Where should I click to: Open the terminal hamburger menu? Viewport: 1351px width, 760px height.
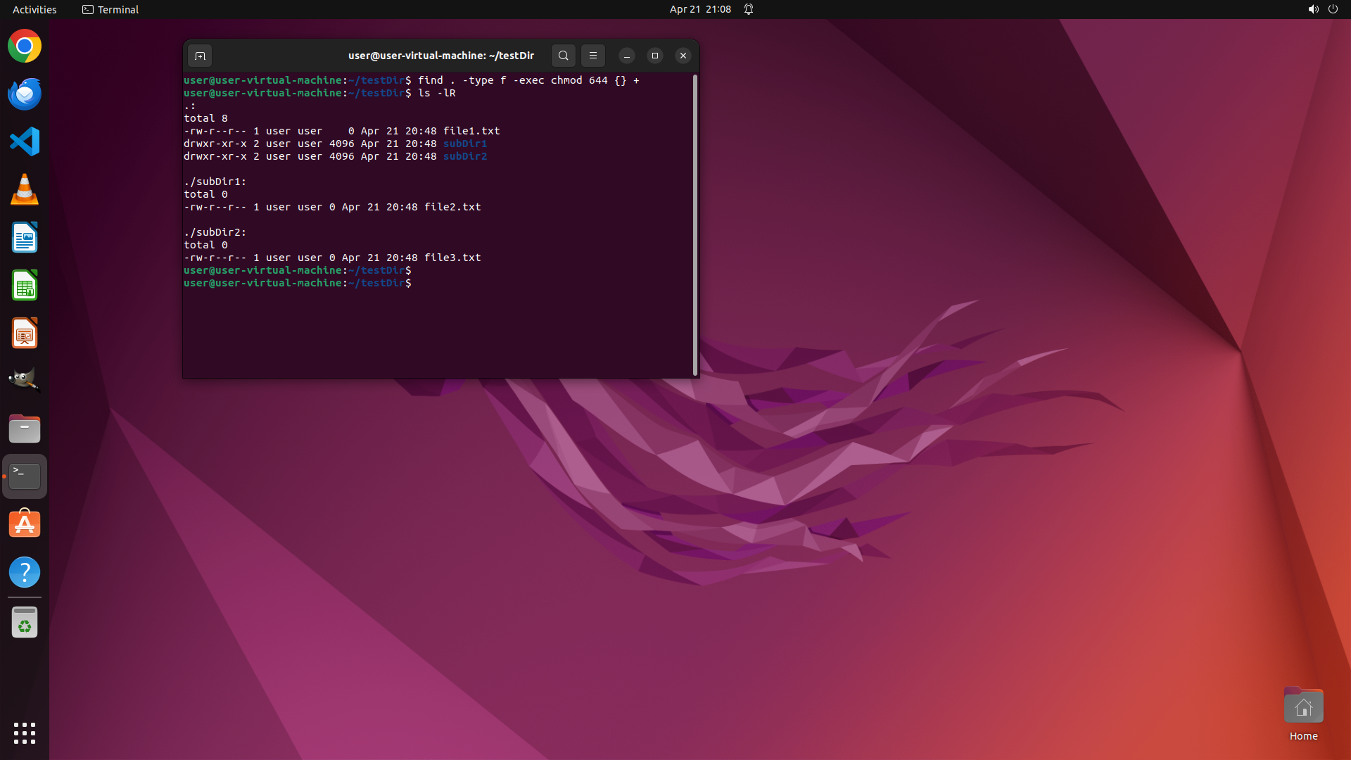coord(593,56)
